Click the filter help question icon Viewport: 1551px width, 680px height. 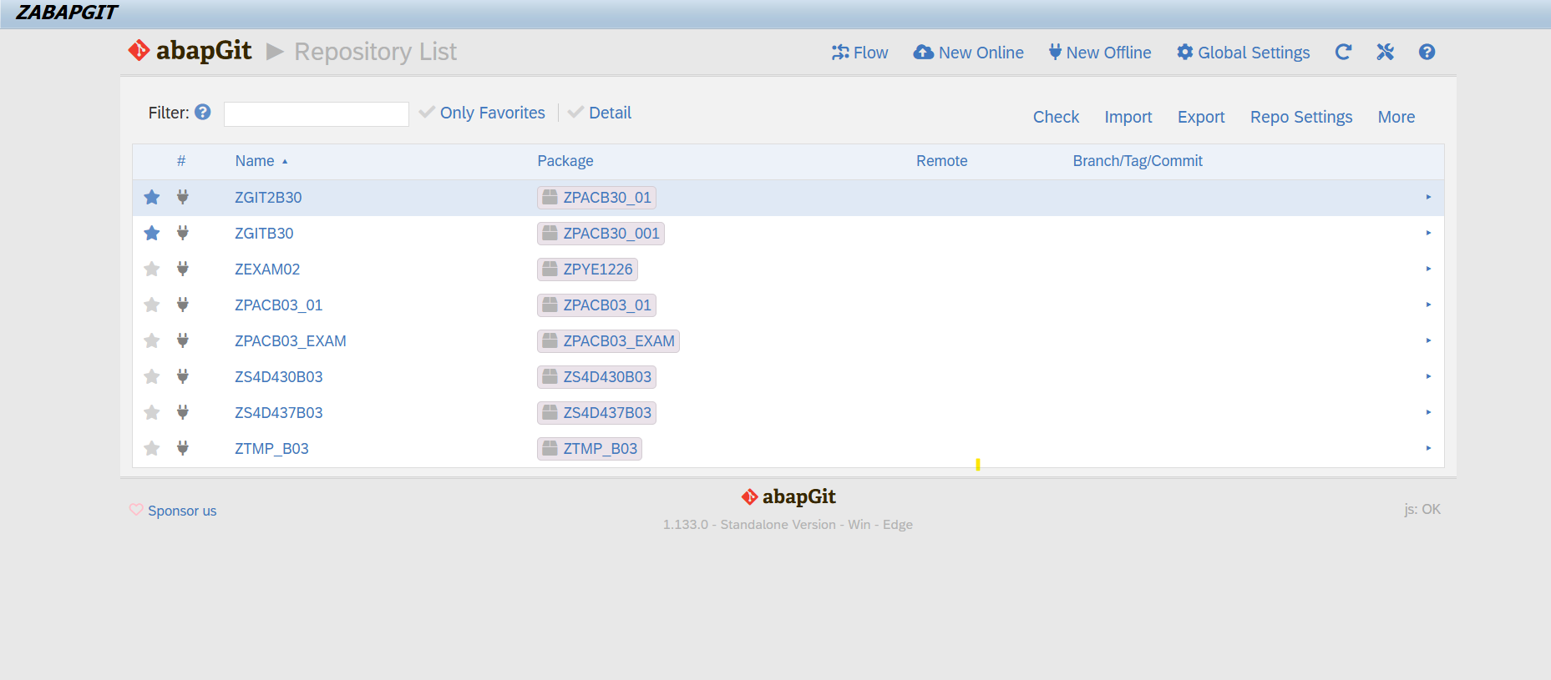[x=203, y=112]
